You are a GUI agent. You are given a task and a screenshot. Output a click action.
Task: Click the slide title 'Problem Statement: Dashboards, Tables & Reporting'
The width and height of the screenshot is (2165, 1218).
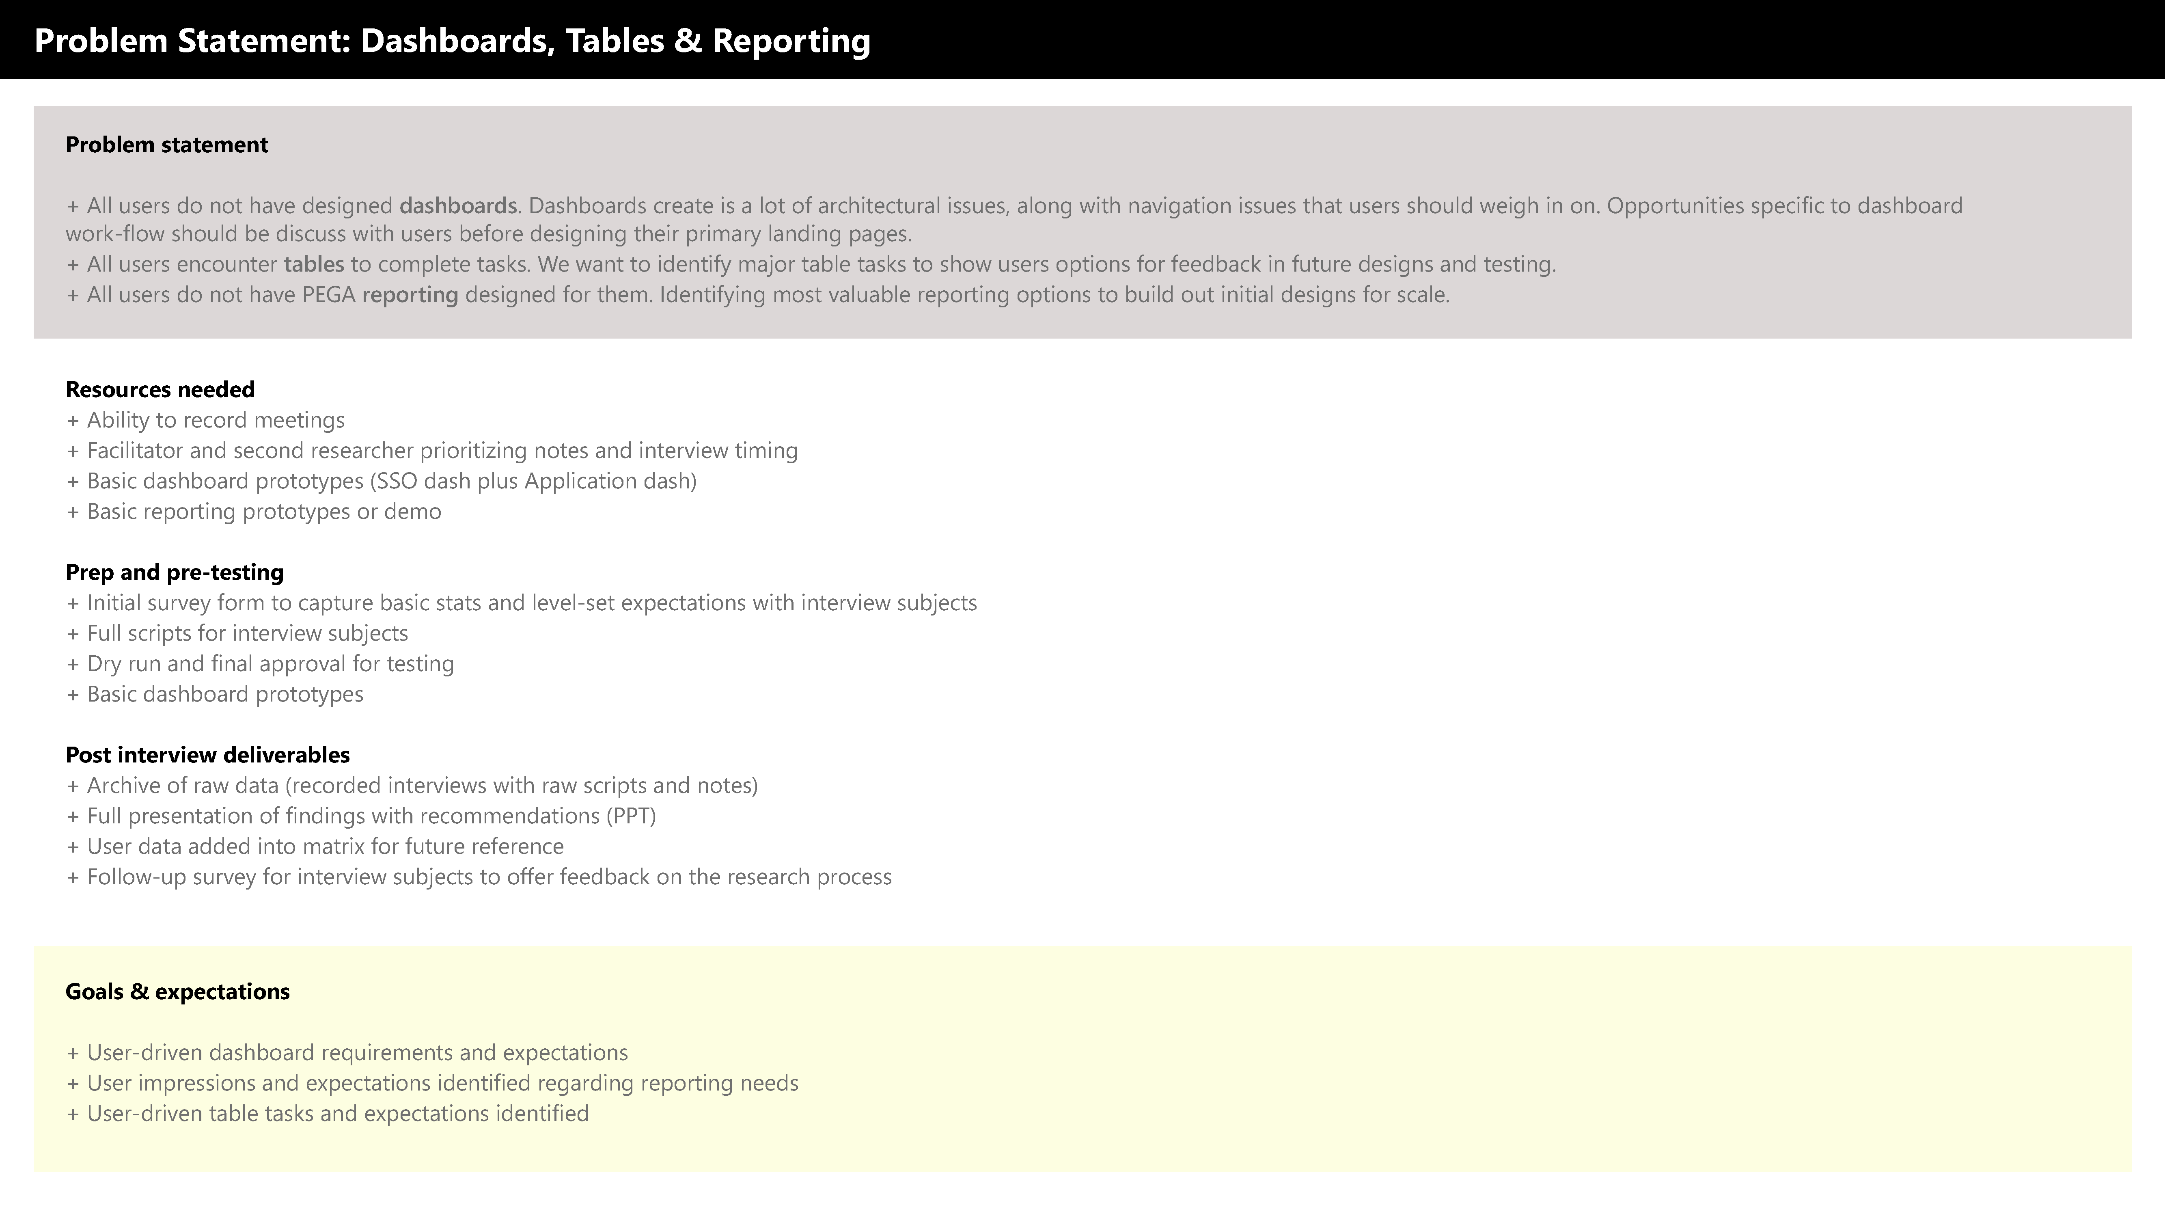(x=452, y=40)
